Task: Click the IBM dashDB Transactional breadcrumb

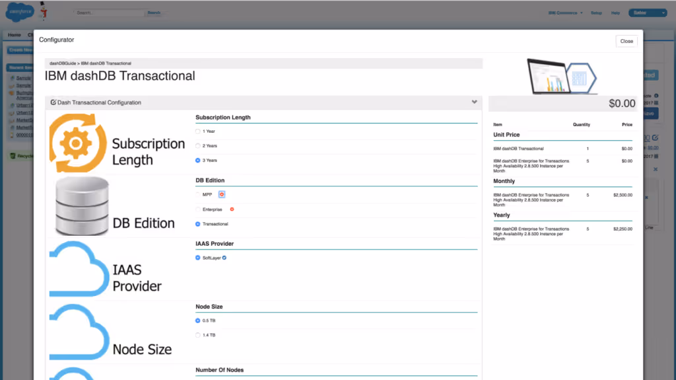Action: click(x=106, y=63)
